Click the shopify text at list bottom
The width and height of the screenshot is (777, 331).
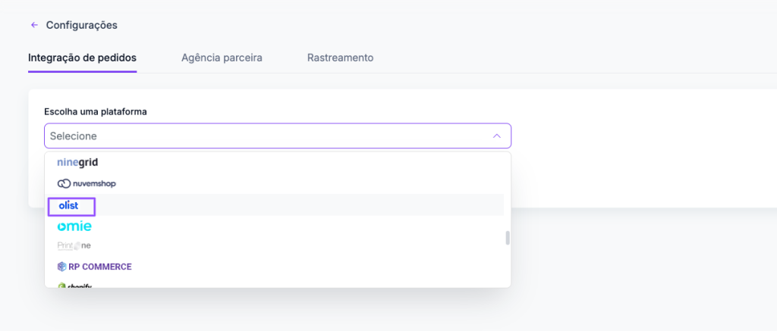[x=80, y=286]
